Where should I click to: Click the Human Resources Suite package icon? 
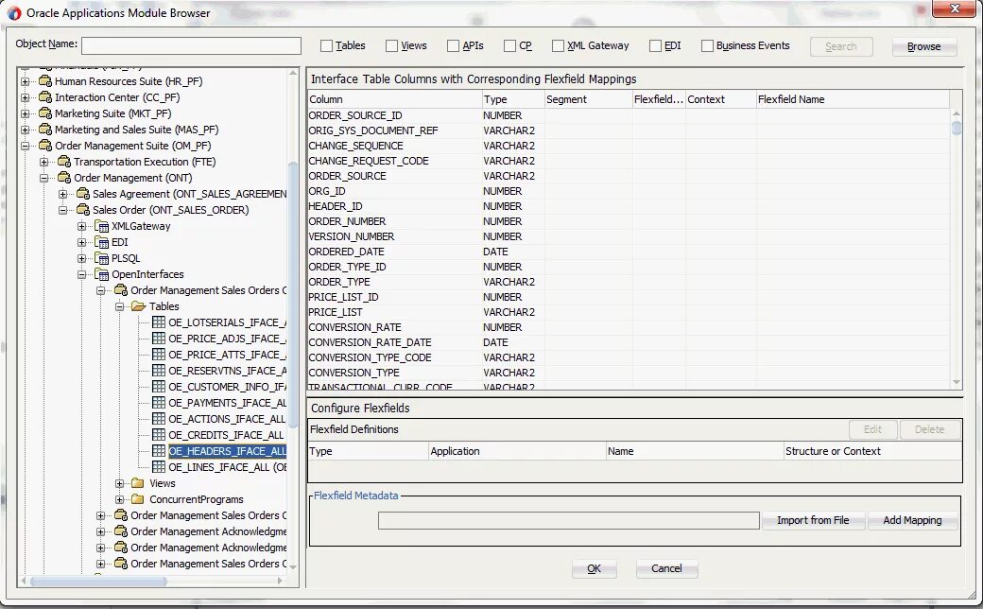coord(45,81)
